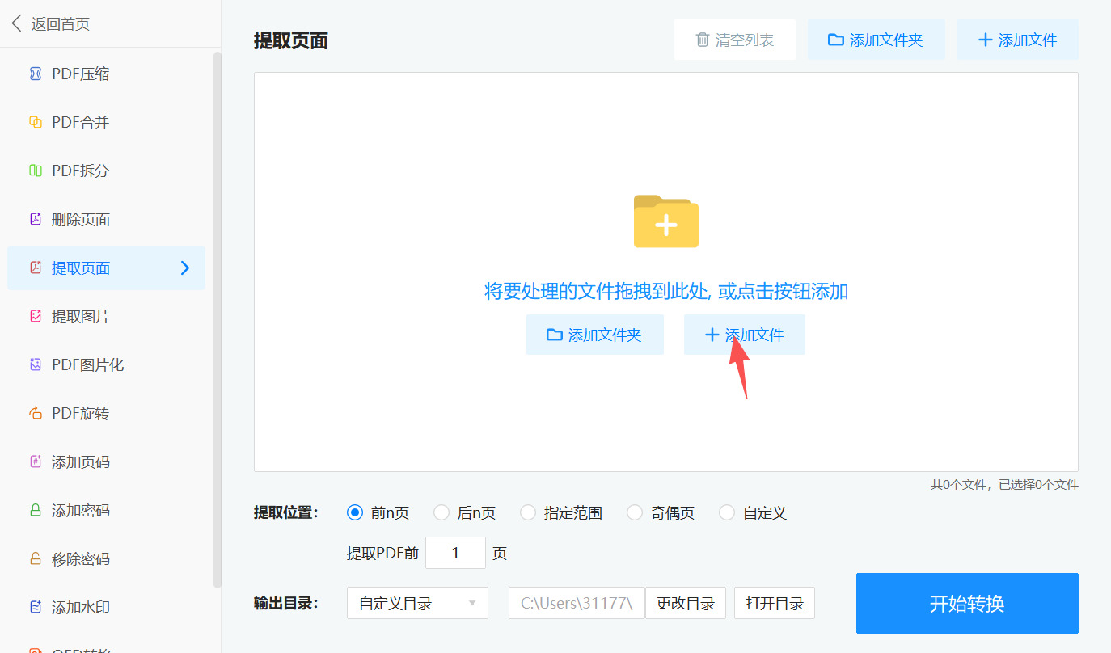This screenshot has height=653, width=1111.
Task: Click 添加文件夹 in the drop area
Action: [x=595, y=335]
